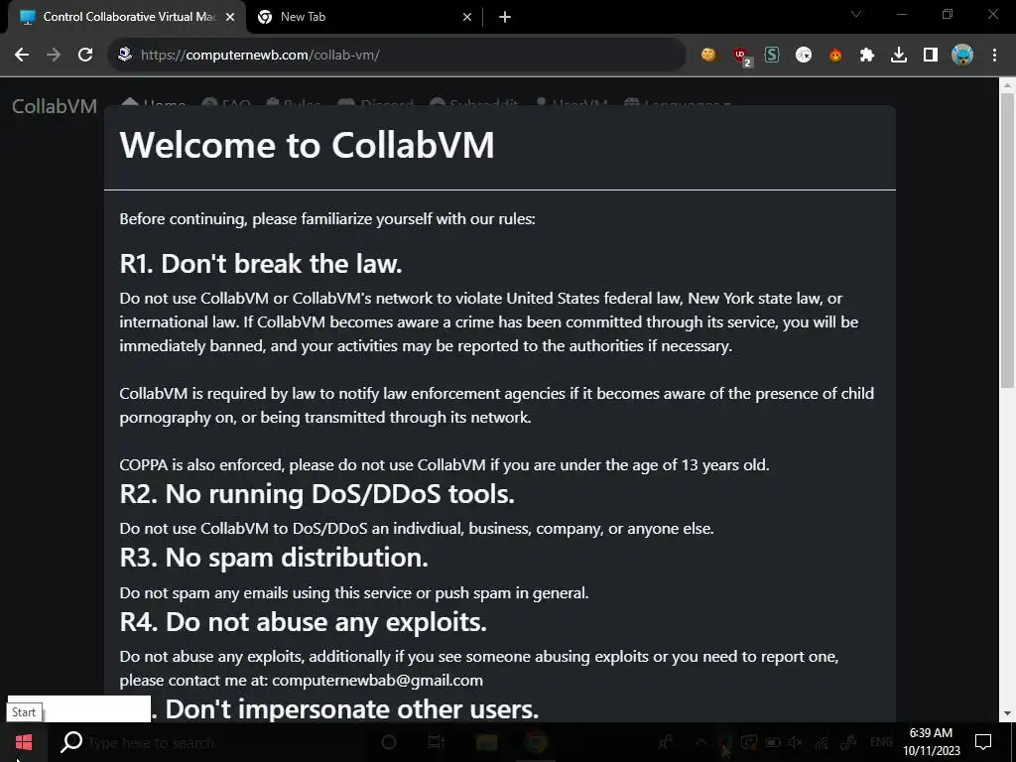Screen dimensions: 1016x762
Task: Click the R2. No running DoS/DDoS tools heading
Action: click(317, 494)
